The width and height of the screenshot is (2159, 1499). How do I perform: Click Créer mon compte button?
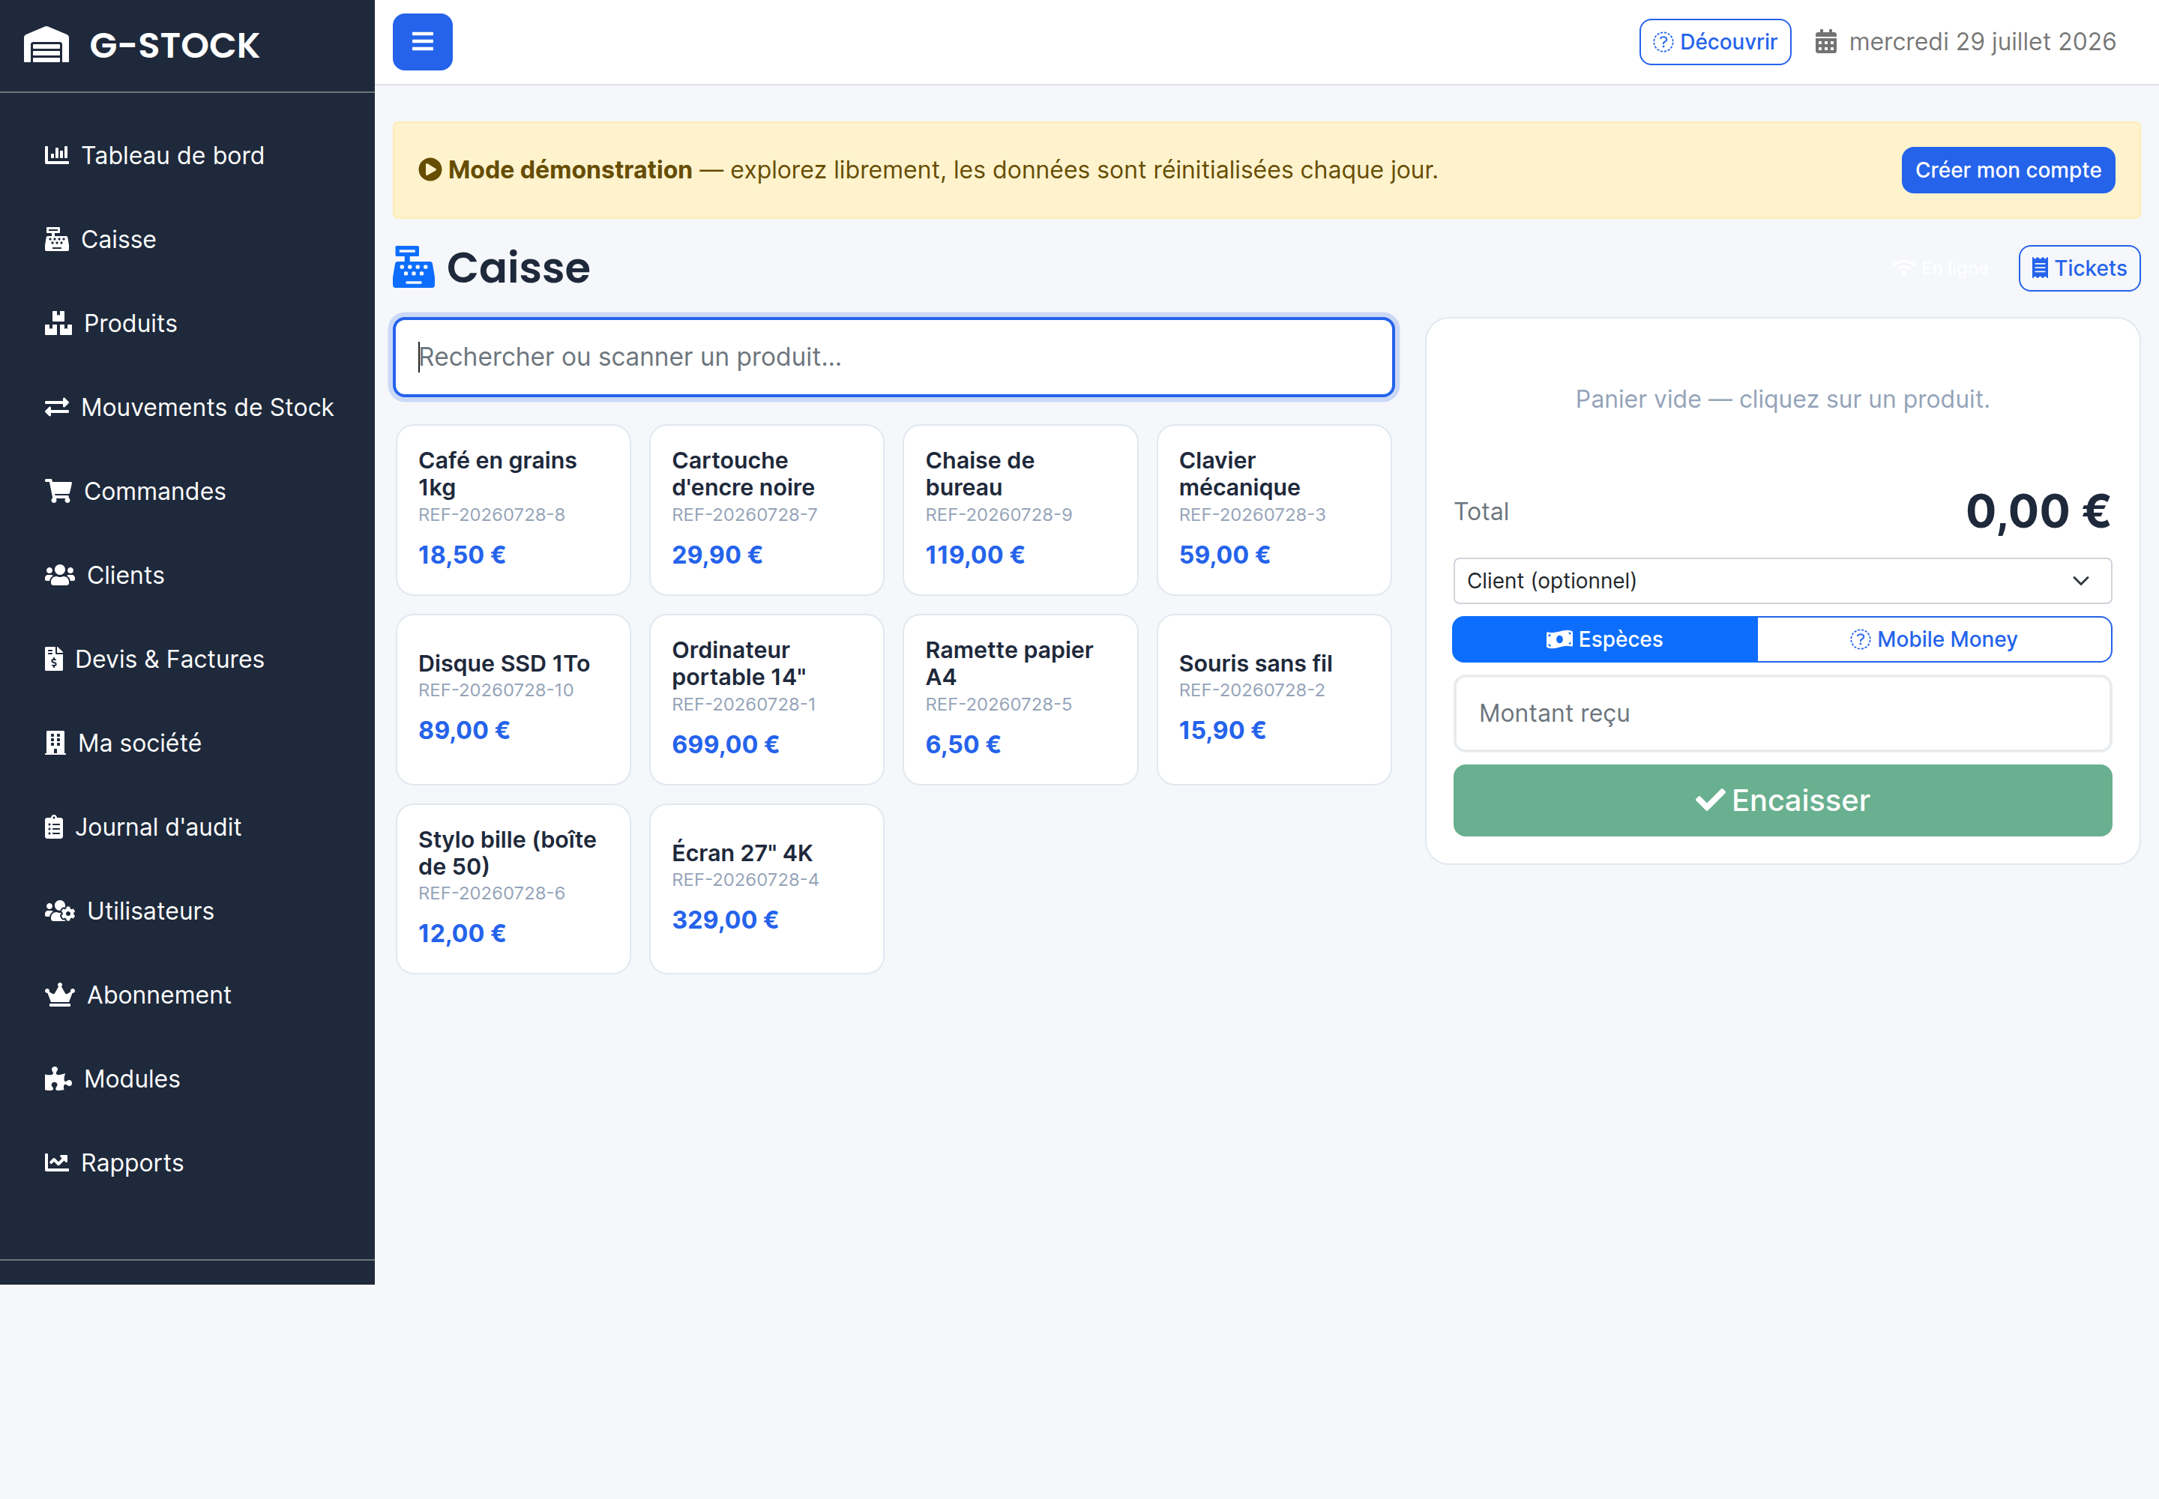(x=2008, y=170)
